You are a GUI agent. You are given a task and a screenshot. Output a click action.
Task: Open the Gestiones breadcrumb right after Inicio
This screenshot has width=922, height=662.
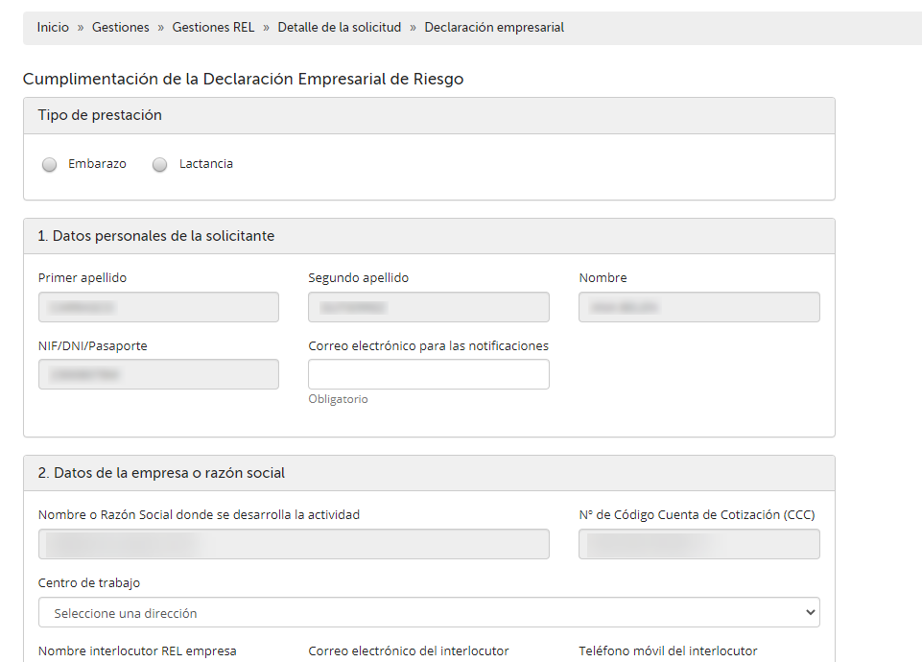pos(121,28)
